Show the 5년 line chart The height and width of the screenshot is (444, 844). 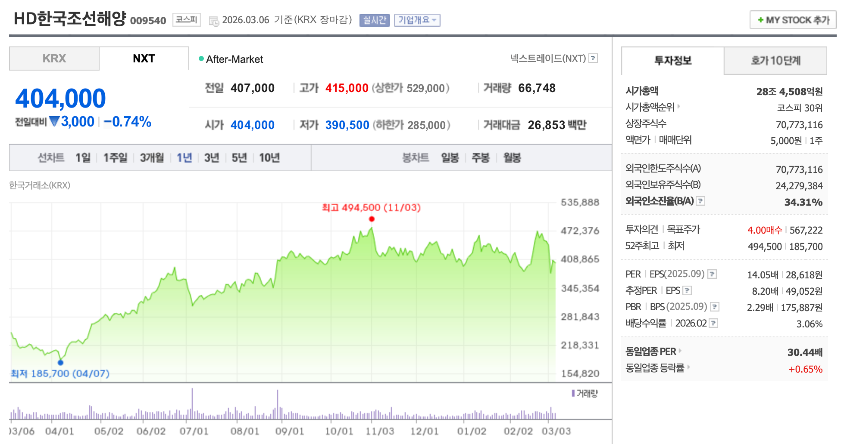tap(239, 158)
